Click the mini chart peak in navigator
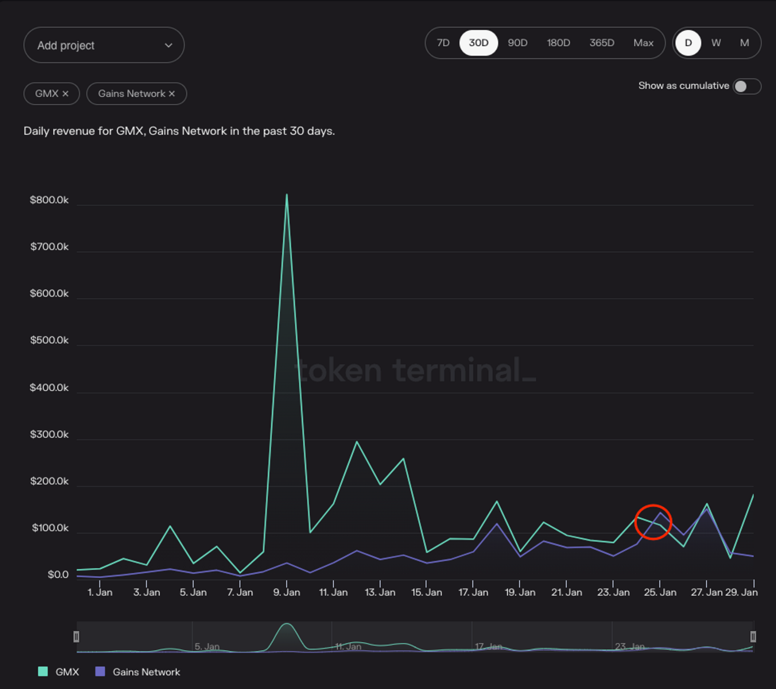 pos(287,624)
